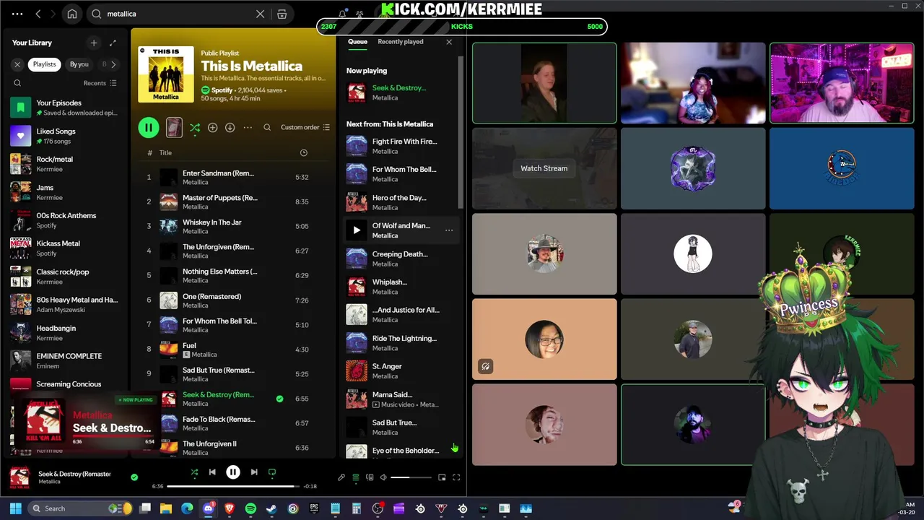Open Windows Start menu
924x520 pixels.
[x=15, y=508]
